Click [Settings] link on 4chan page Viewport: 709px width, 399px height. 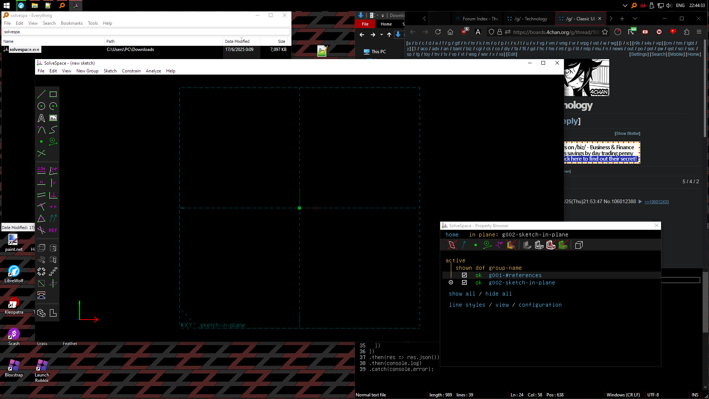[x=639, y=54]
